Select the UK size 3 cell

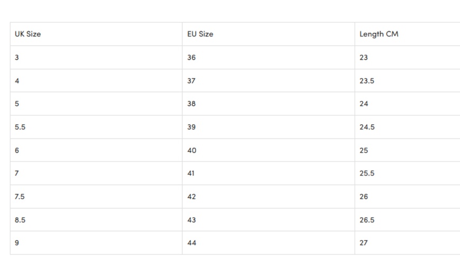17,57
